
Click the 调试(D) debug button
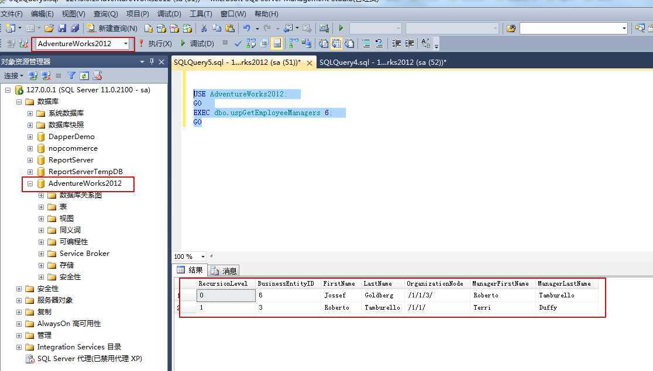tap(197, 43)
